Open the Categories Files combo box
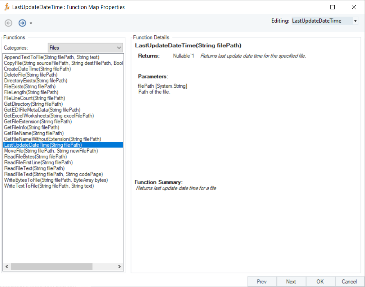This screenshot has height=287, width=365. pos(85,47)
